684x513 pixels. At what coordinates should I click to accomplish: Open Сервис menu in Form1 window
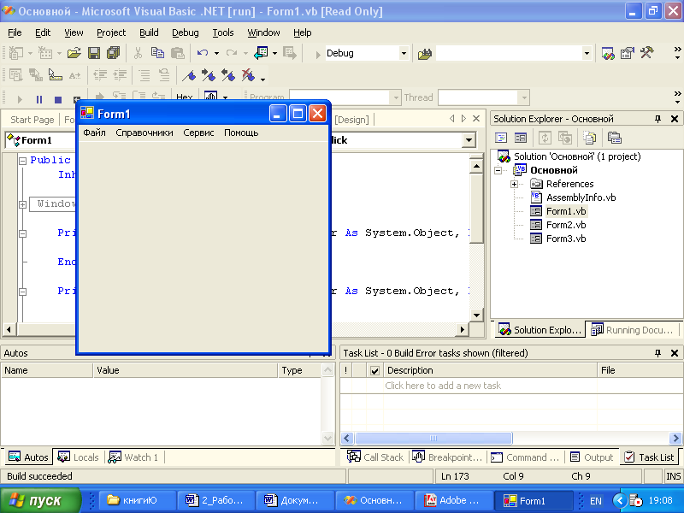point(198,133)
